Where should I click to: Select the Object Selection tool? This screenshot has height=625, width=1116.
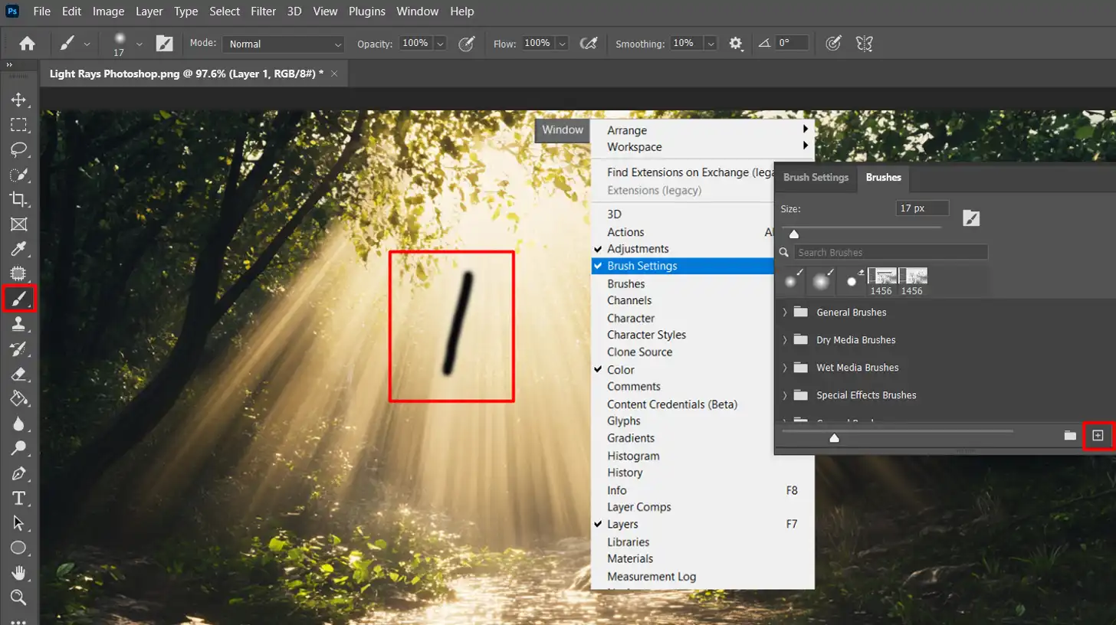point(18,175)
